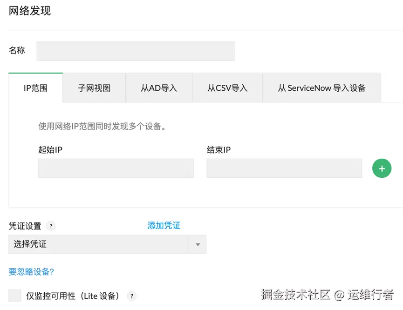The width and height of the screenshot is (403, 310).
Task: Open the 子网视图 tab
Action: 94,88
